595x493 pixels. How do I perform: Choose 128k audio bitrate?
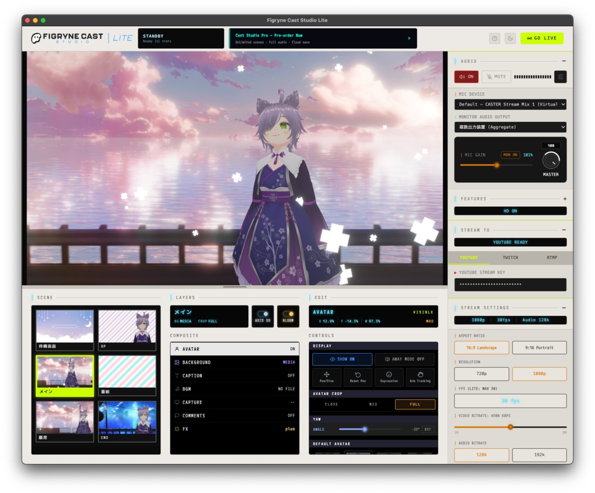(482, 455)
